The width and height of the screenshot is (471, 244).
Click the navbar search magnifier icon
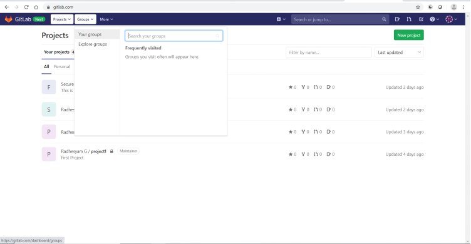point(384,19)
